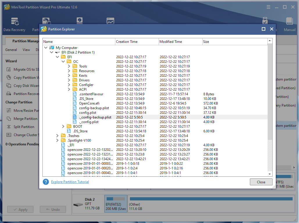Click Copy Disk Wizard icon
The height and width of the screenshot is (223, 299).
pyautogui.click(x=9, y=85)
